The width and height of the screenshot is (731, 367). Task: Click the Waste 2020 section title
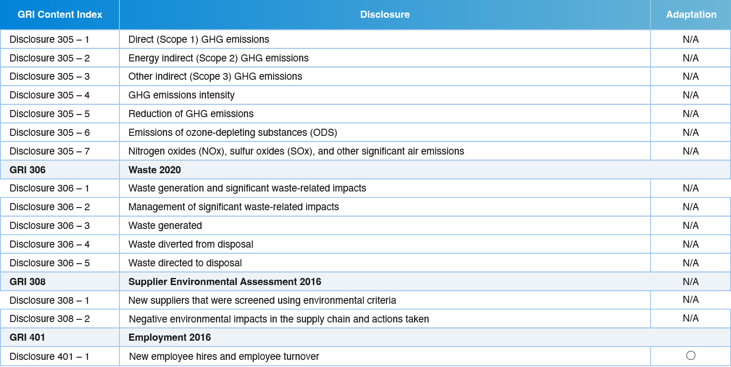(x=155, y=170)
